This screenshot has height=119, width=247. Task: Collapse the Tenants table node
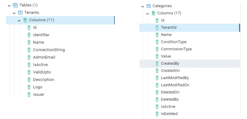(x=14, y=13)
